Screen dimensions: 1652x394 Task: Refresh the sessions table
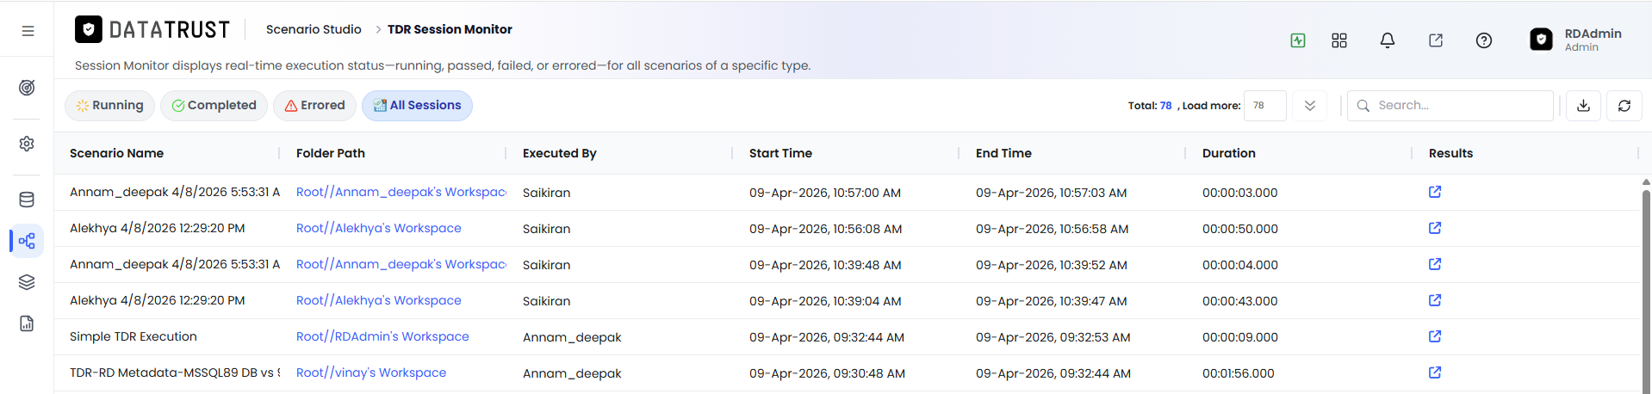1624,106
